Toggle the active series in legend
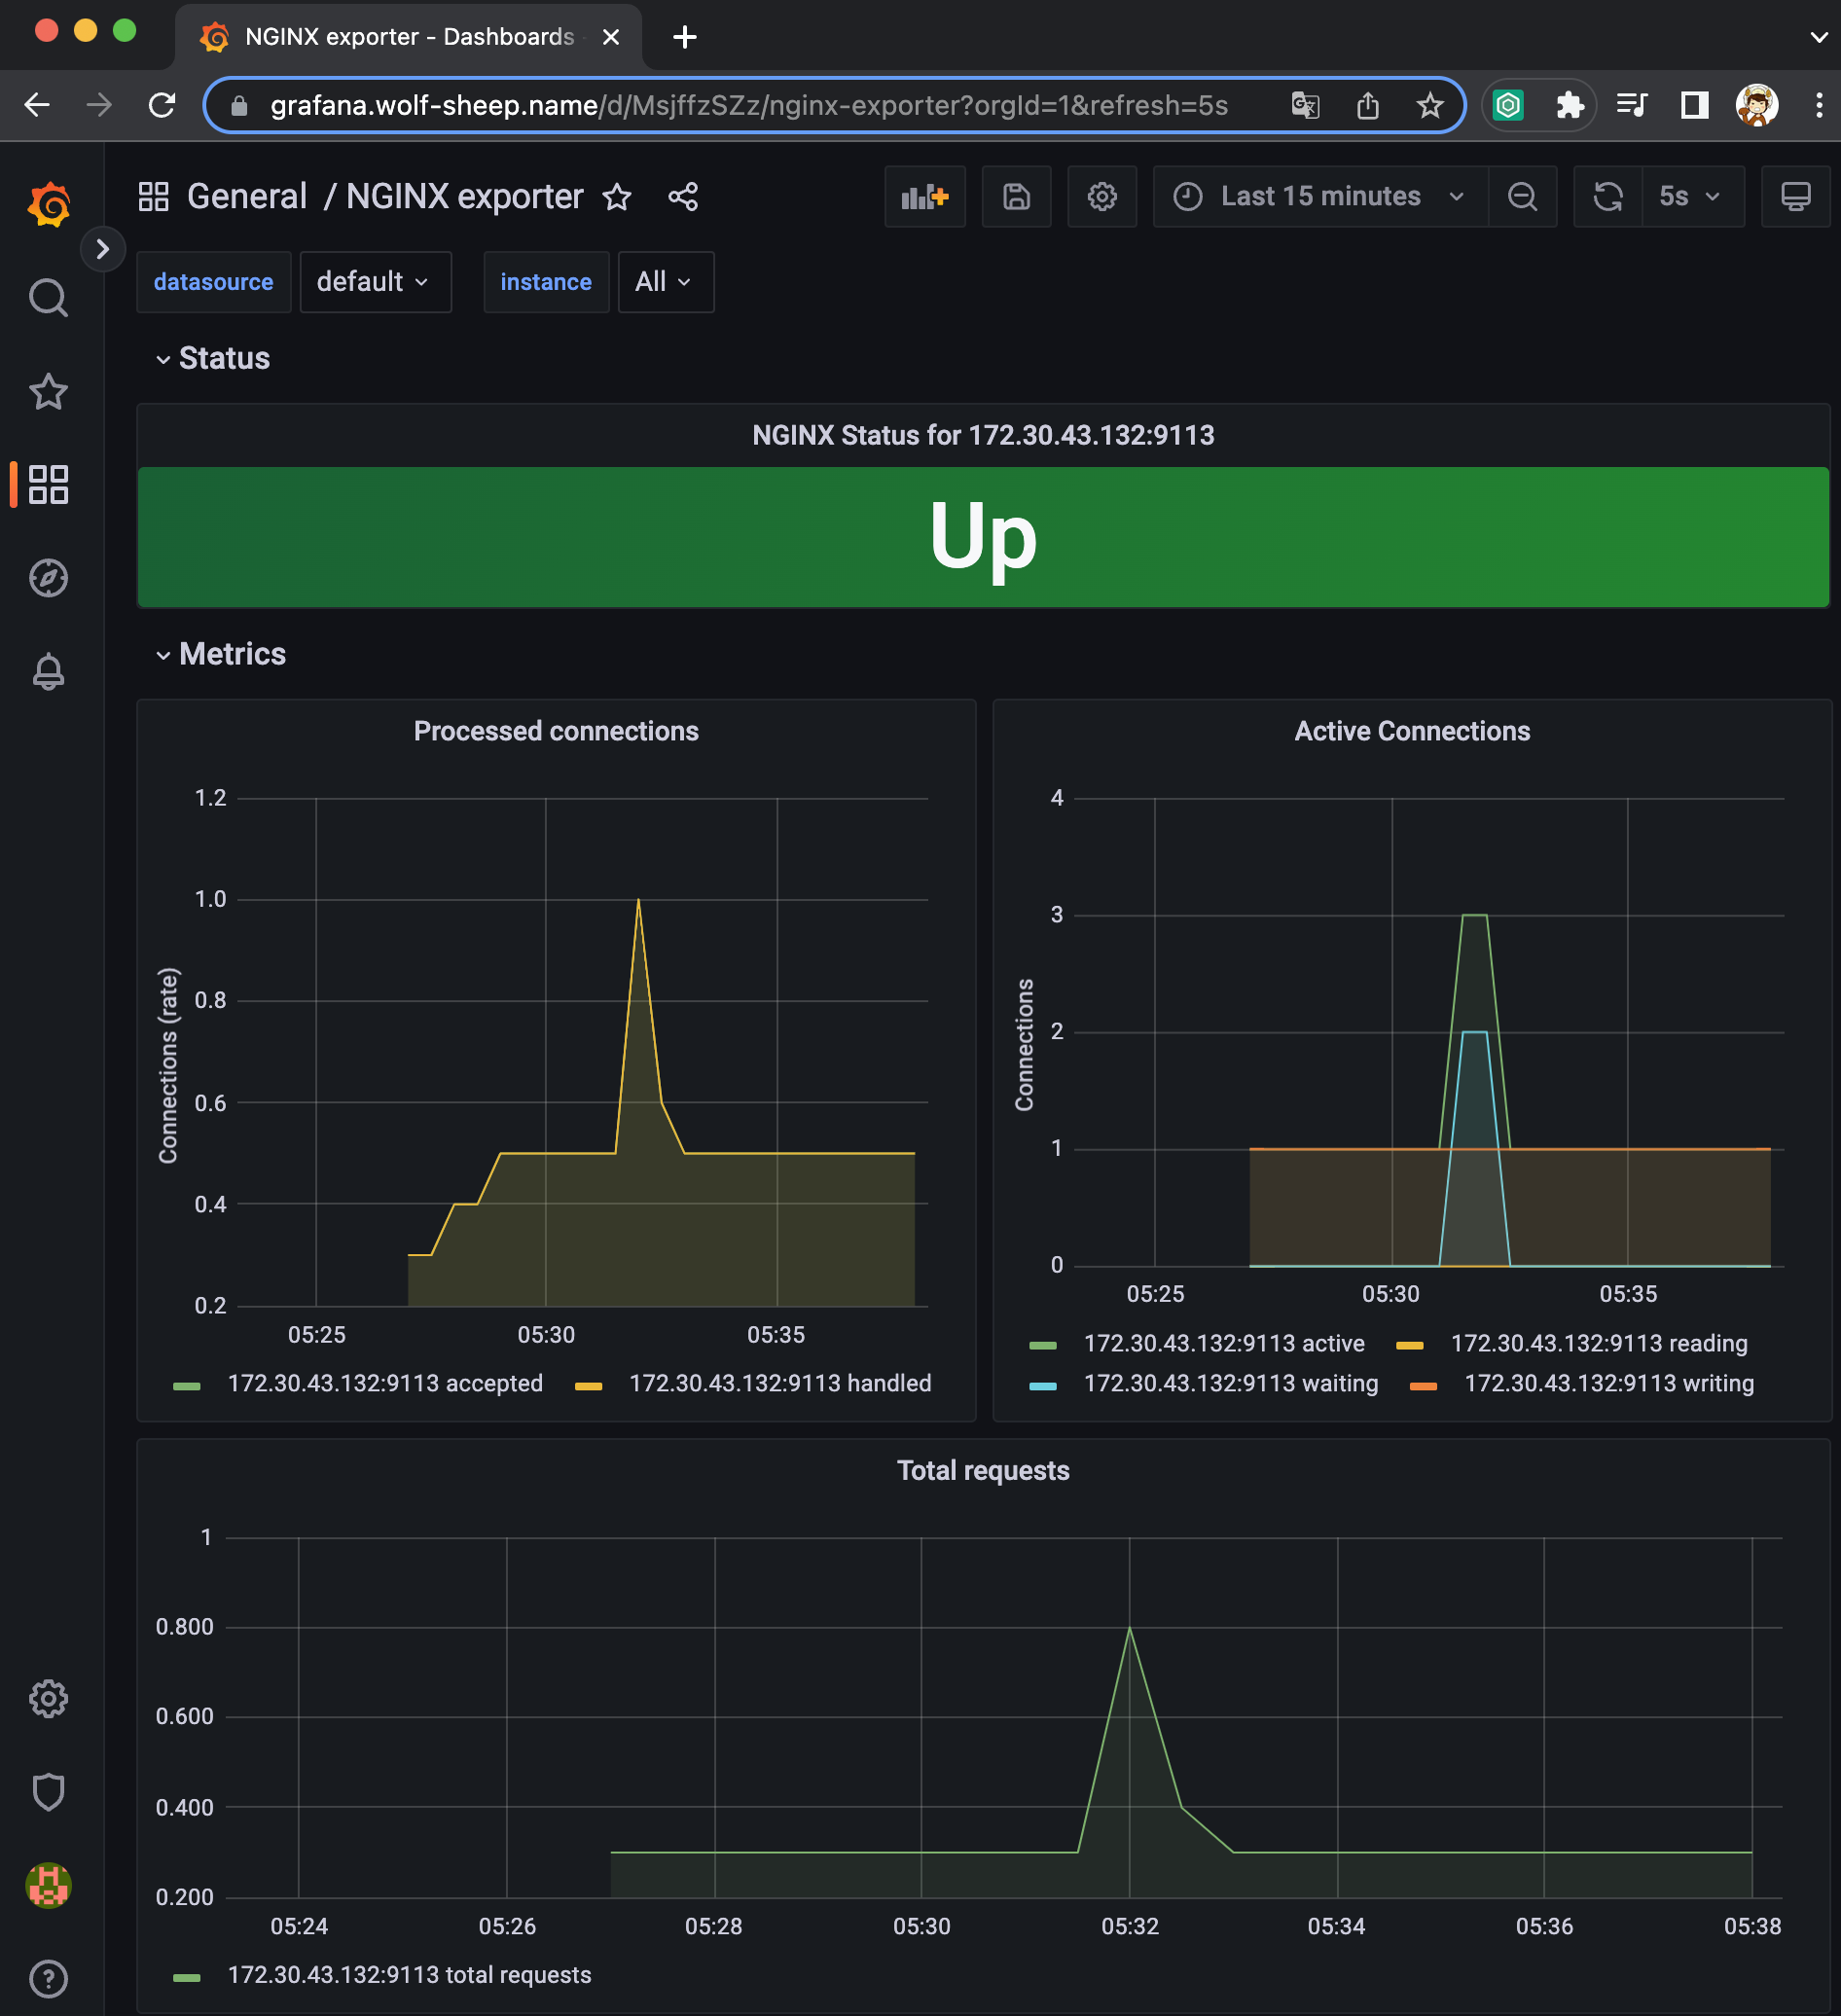This screenshot has height=2016, width=1841. click(x=1224, y=1343)
